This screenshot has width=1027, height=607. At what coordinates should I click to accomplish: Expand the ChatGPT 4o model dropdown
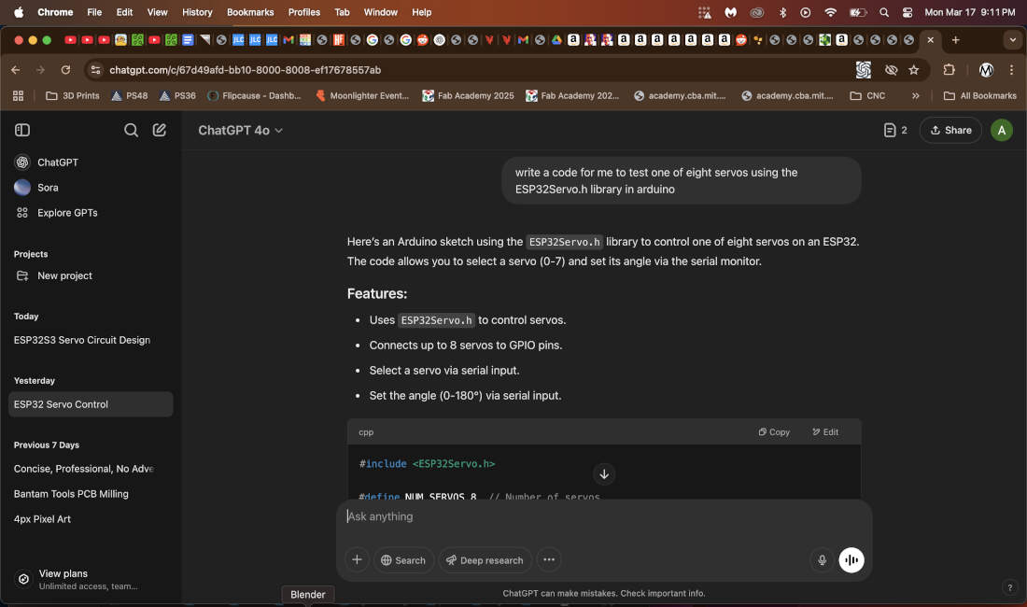coord(240,131)
